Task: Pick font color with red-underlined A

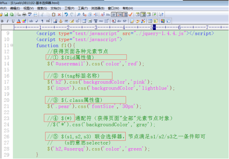Action: pyautogui.click(x=19, y=21)
